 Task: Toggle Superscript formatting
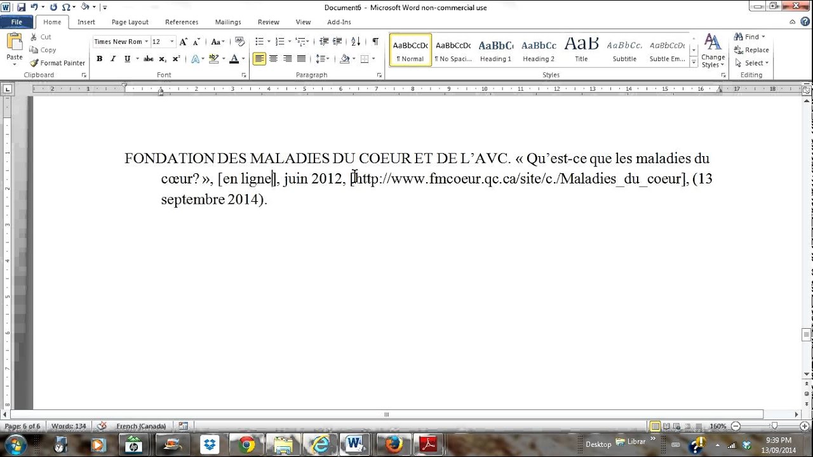click(177, 59)
